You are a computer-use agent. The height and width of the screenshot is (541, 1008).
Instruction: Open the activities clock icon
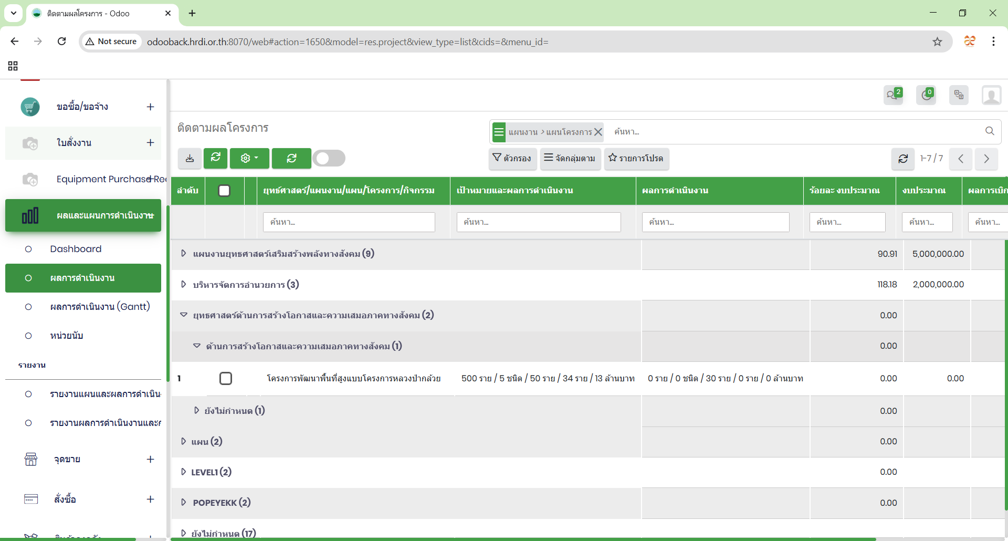pos(926,95)
